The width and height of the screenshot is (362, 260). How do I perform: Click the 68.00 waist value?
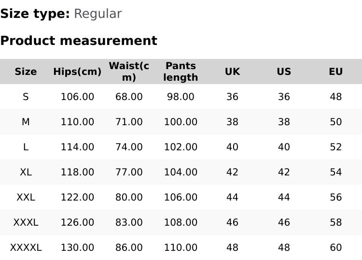point(129,97)
